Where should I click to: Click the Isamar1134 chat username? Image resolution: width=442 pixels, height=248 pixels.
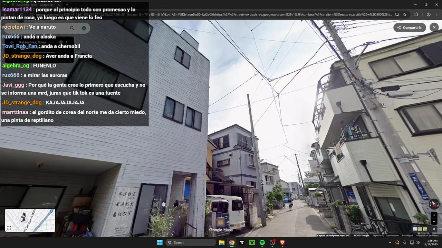pyautogui.click(x=17, y=10)
